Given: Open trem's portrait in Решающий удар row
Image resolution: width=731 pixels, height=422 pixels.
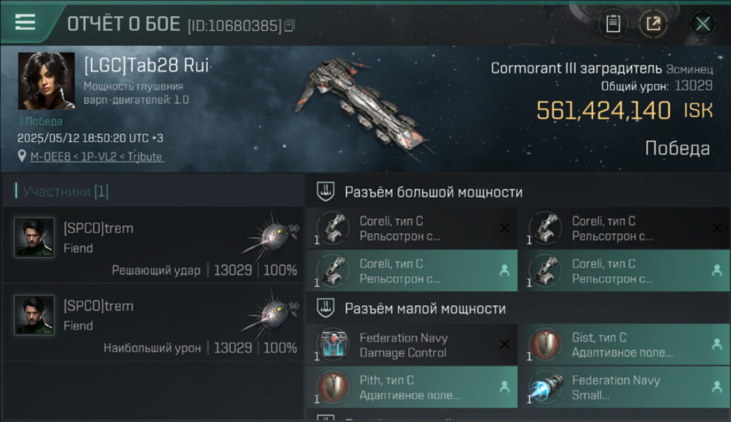Looking at the screenshot, I should 34,237.
